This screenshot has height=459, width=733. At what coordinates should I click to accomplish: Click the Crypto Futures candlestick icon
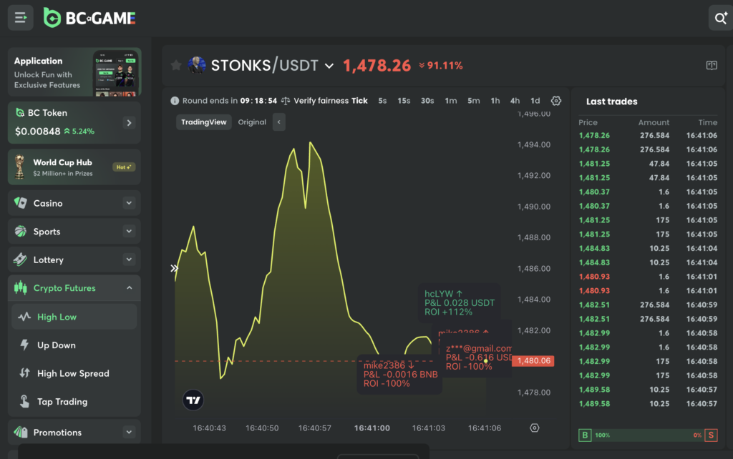click(x=21, y=287)
